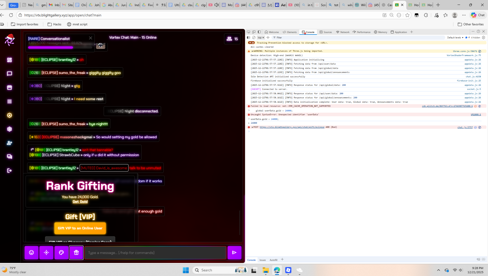Viewport: 488px width, 276px height.
Task: Switch to the Elements tab
Action: (290, 32)
